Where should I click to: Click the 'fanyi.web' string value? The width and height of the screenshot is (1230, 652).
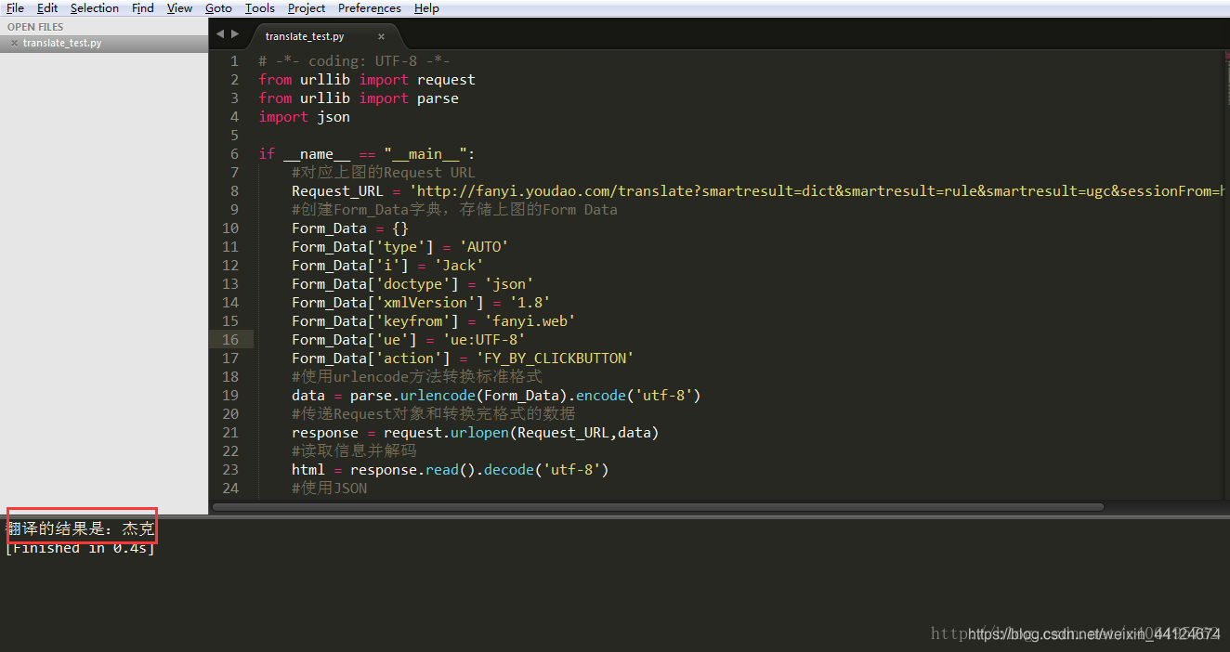pyautogui.click(x=530, y=321)
